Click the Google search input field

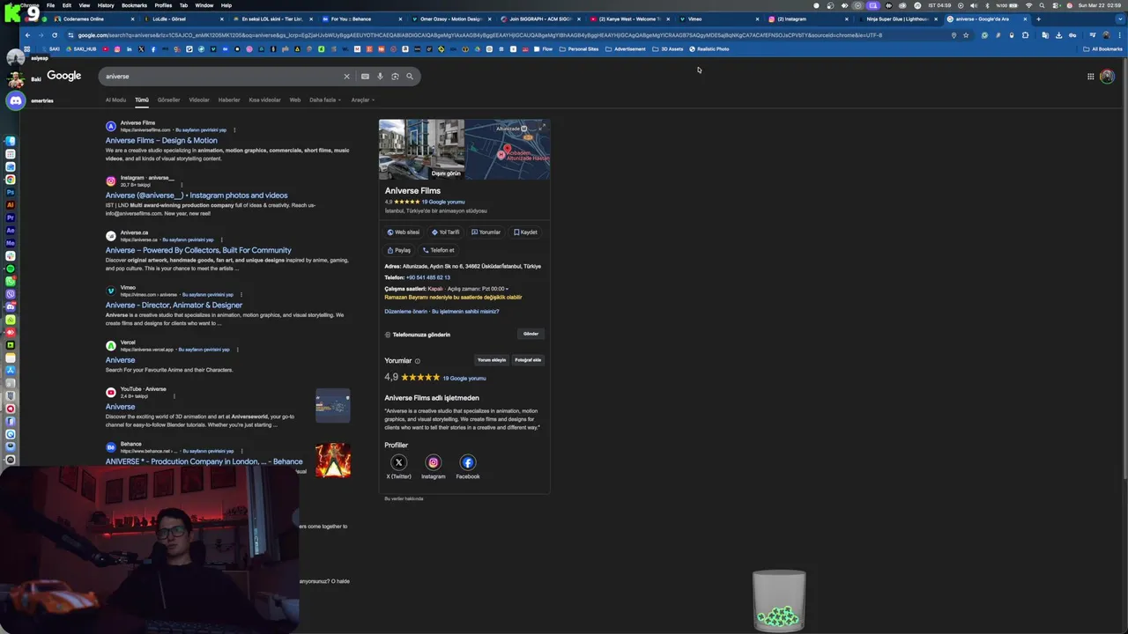coord(220,77)
